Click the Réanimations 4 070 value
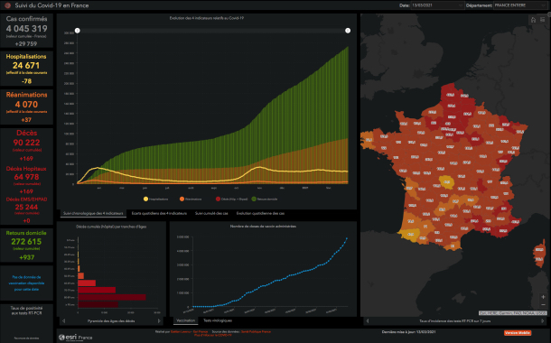Viewport: 551px width, 343px height. point(26,105)
